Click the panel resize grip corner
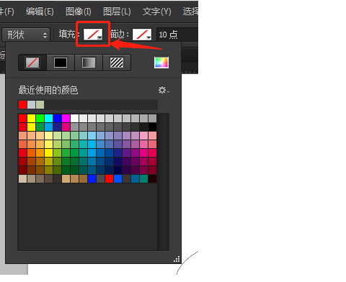The height and width of the screenshot is (282, 346). click(177, 259)
